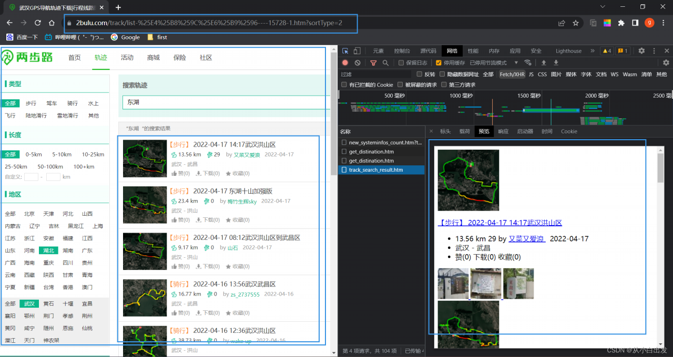673x357 pixels.
Task: Uncheck the 停用缓存 checkbox
Action: (x=439, y=63)
